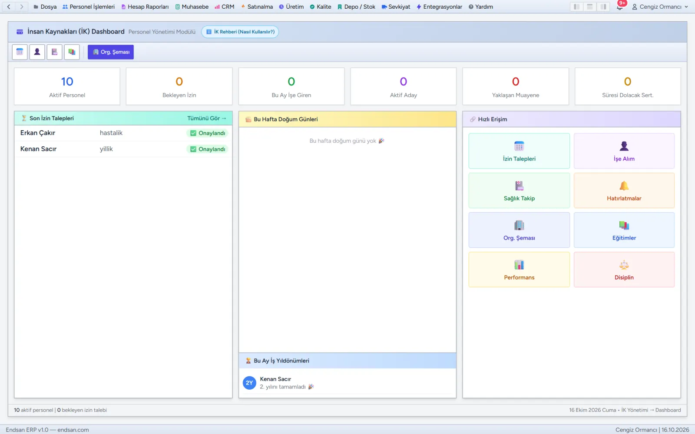Open the notifications bell with 9+ badge
The image size is (695, 434).
[x=620, y=7]
